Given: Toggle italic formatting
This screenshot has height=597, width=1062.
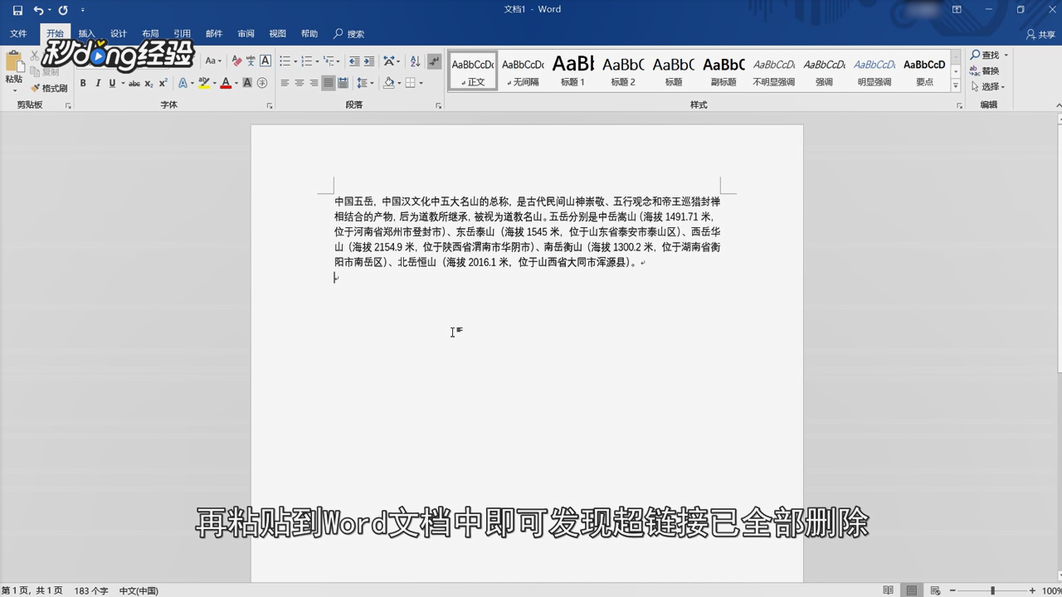Looking at the screenshot, I should point(99,83).
